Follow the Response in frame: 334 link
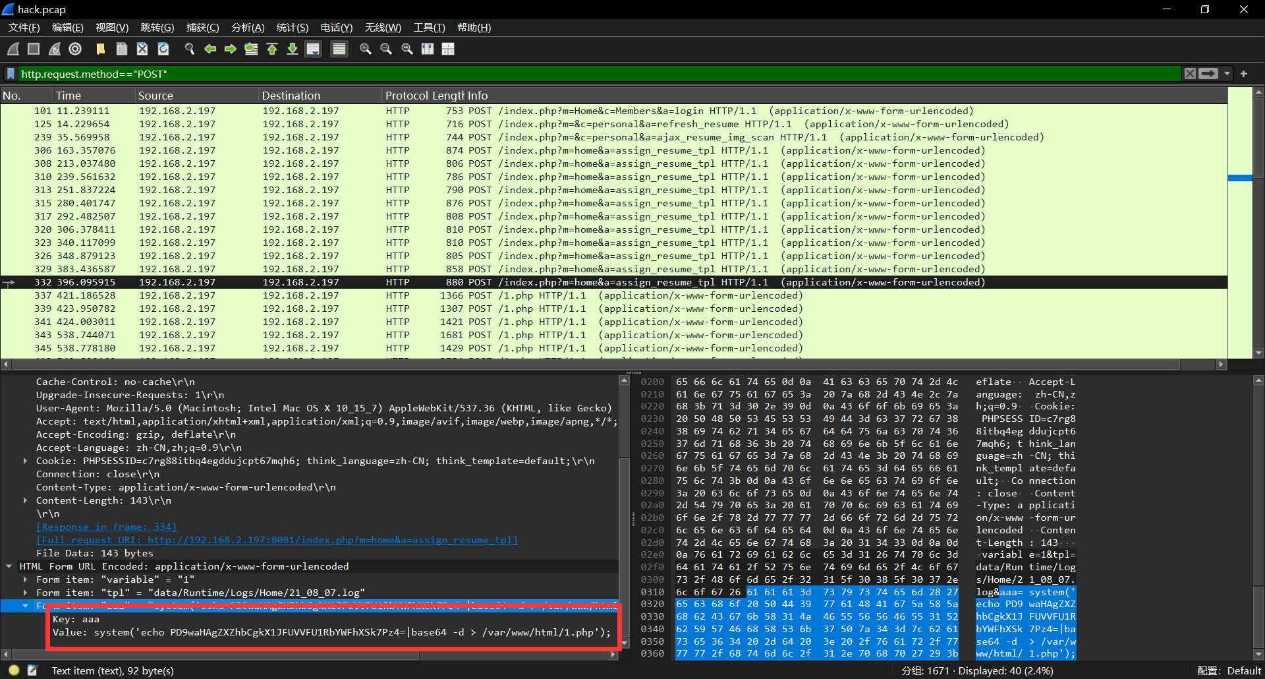 pos(107,527)
